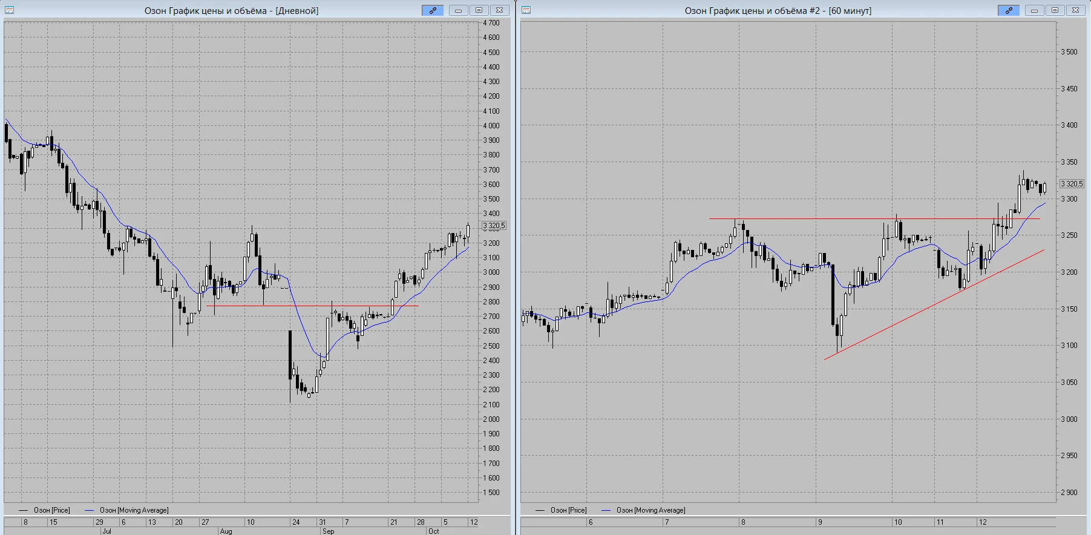
Task: Minimize the 60 минут chart window
Action: pos(1035,10)
